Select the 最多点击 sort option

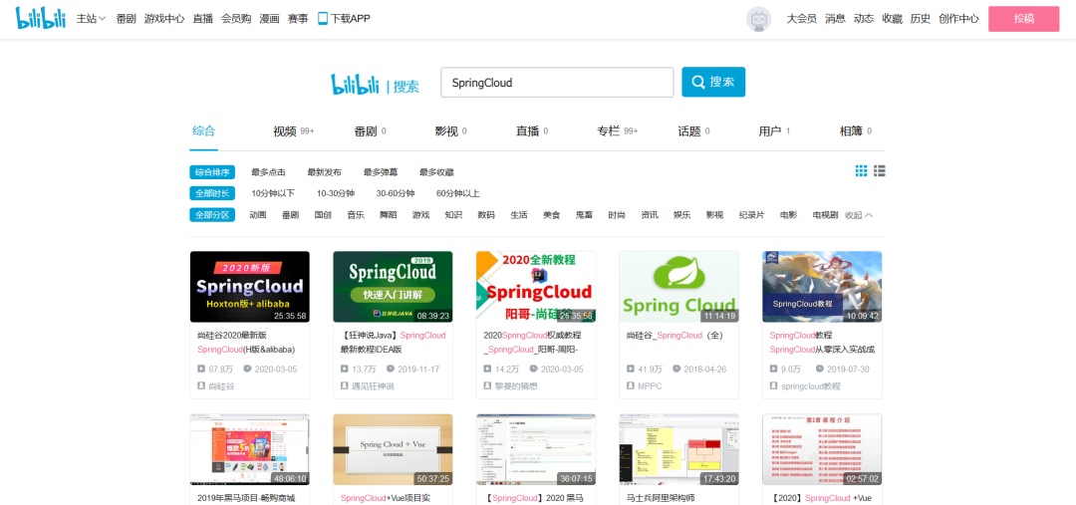point(268,172)
